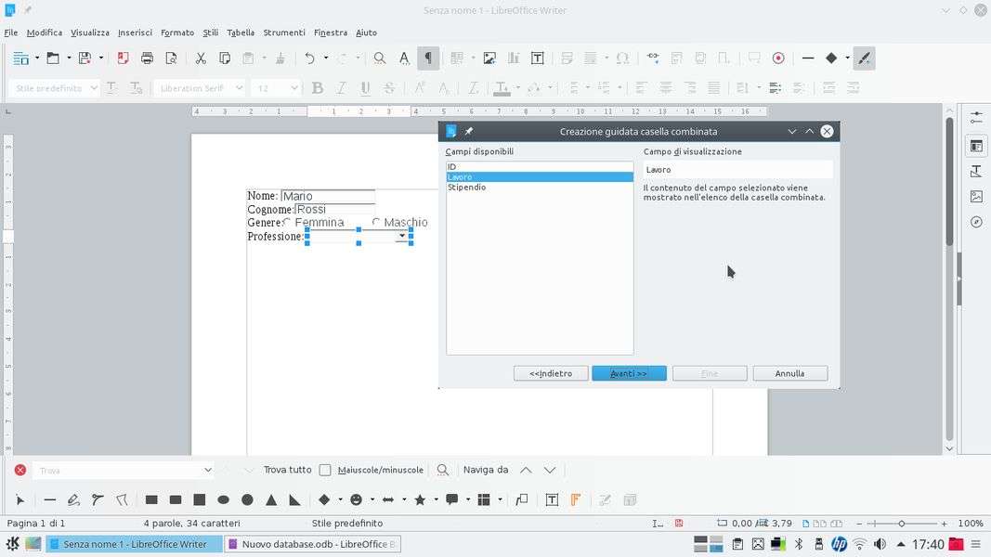Toggle formatting marks (pilcrow) icon
The image size is (991, 557).
click(x=428, y=58)
